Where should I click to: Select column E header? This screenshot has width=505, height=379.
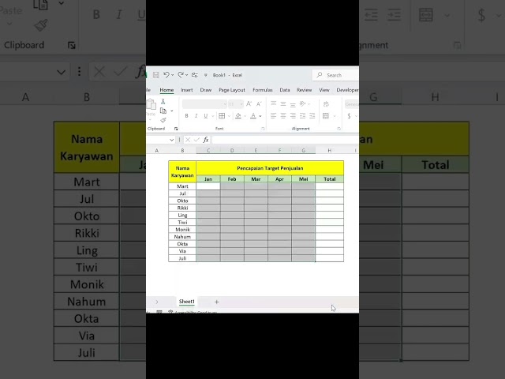coord(256,151)
